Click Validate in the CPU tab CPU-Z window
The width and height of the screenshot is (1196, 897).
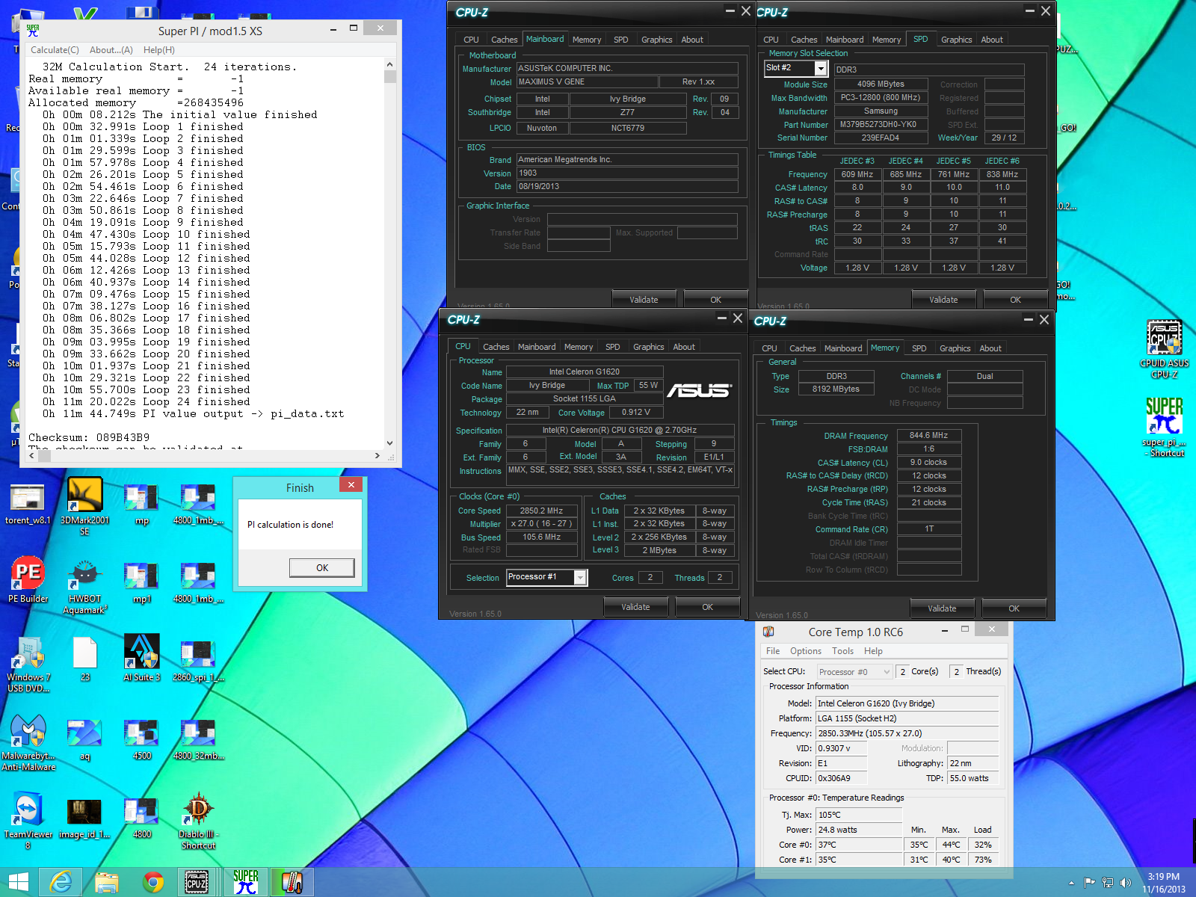point(635,607)
